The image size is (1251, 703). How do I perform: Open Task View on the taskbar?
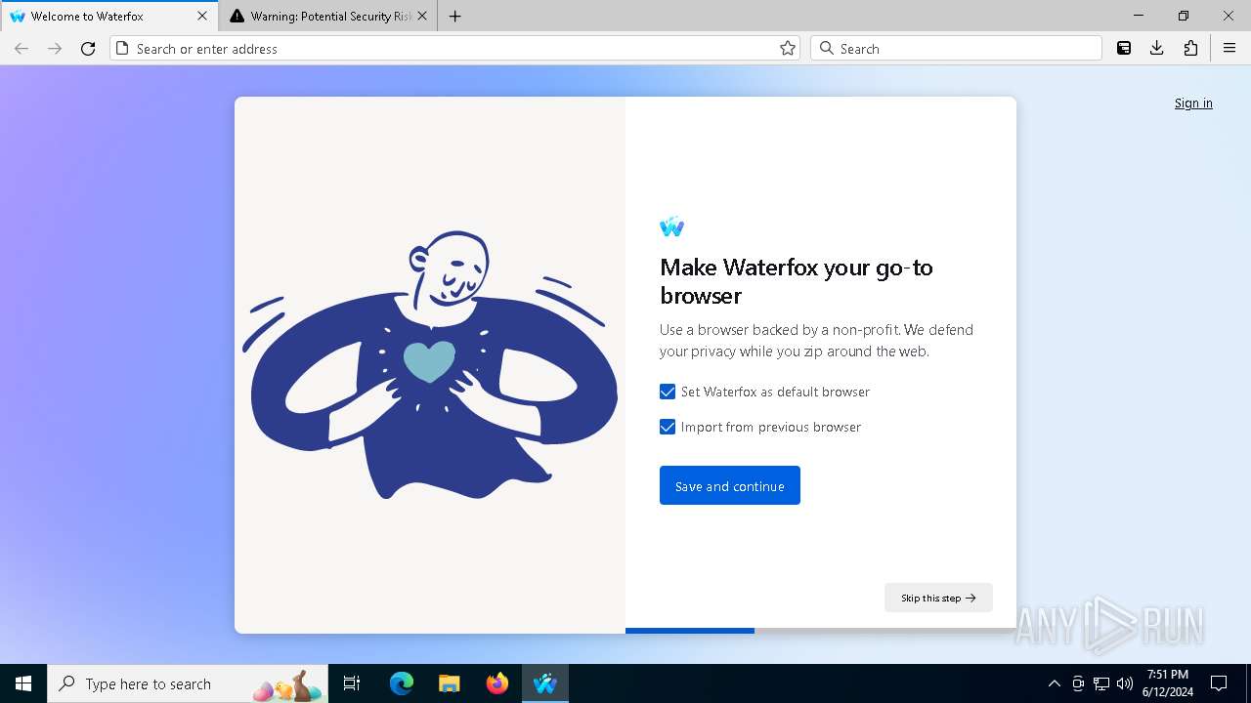(352, 683)
